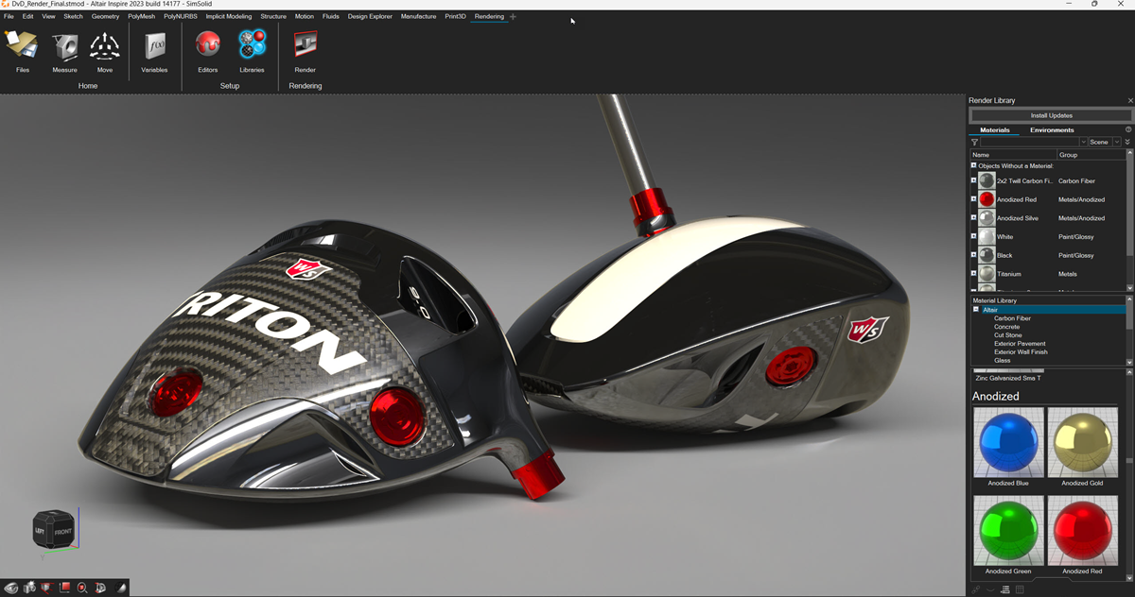Screen dimensions: 1135x597
Task: Open the Design Explorer menu
Action: pyautogui.click(x=370, y=16)
